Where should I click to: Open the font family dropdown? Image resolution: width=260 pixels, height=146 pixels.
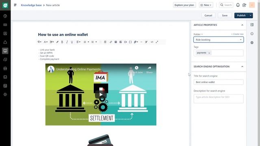(x=45, y=42)
